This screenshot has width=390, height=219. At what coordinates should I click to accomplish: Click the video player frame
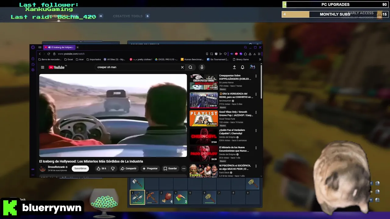[113, 116]
